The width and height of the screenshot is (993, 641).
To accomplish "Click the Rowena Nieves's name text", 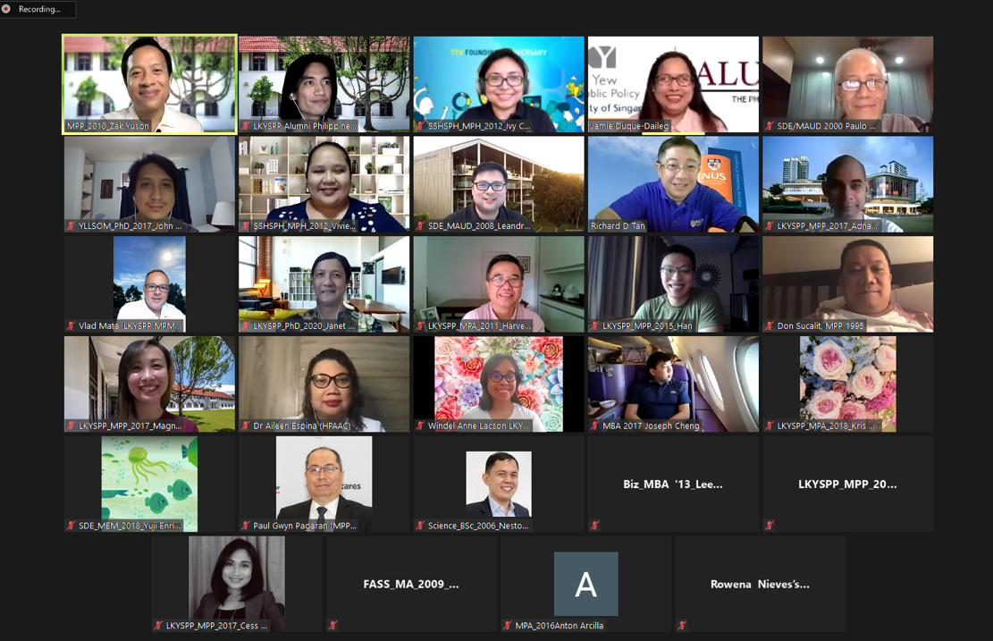I will click(760, 584).
